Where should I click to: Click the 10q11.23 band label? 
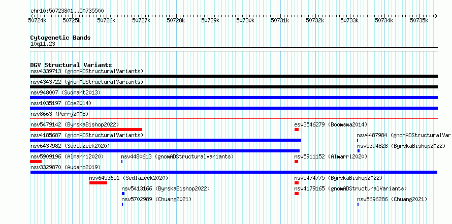click(43, 44)
